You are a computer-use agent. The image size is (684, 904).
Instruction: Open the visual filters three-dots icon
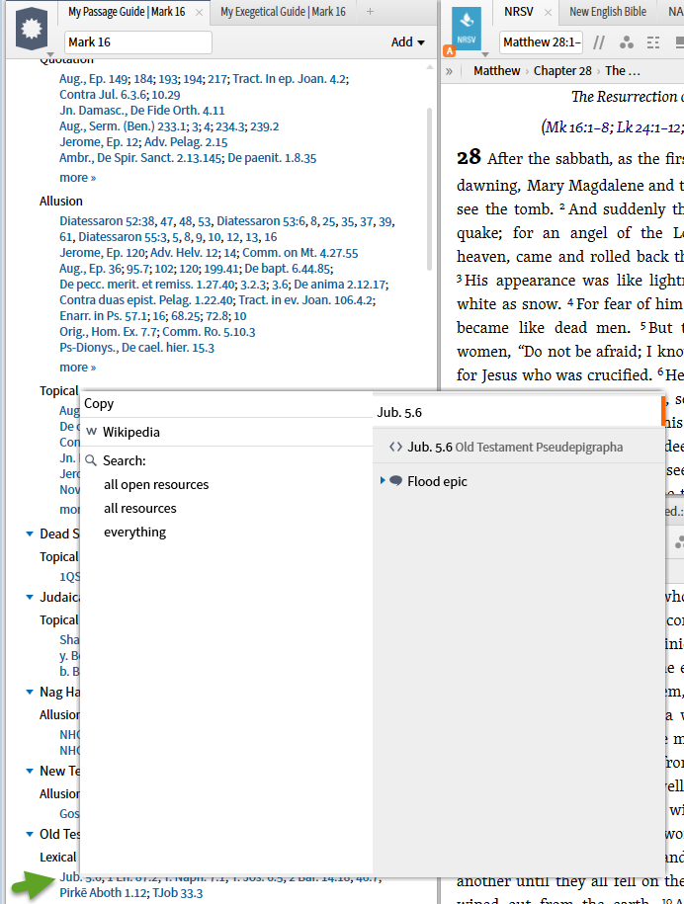click(x=627, y=42)
